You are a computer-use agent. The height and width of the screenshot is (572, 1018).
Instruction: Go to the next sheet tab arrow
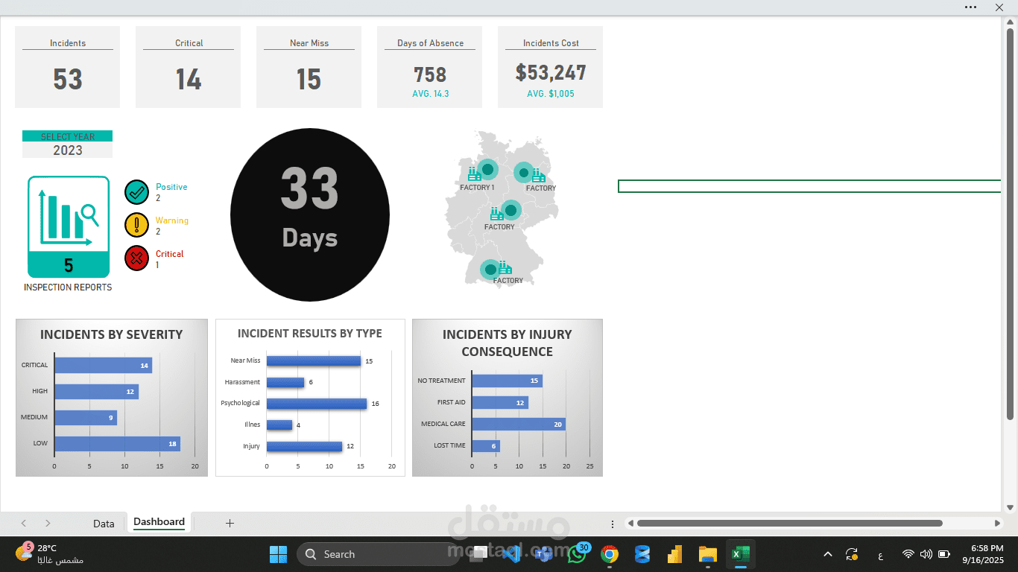pos(48,524)
